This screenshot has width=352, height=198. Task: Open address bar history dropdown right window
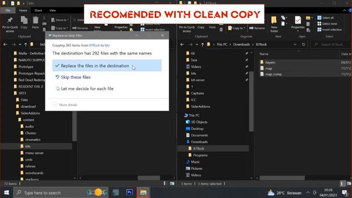(295, 45)
